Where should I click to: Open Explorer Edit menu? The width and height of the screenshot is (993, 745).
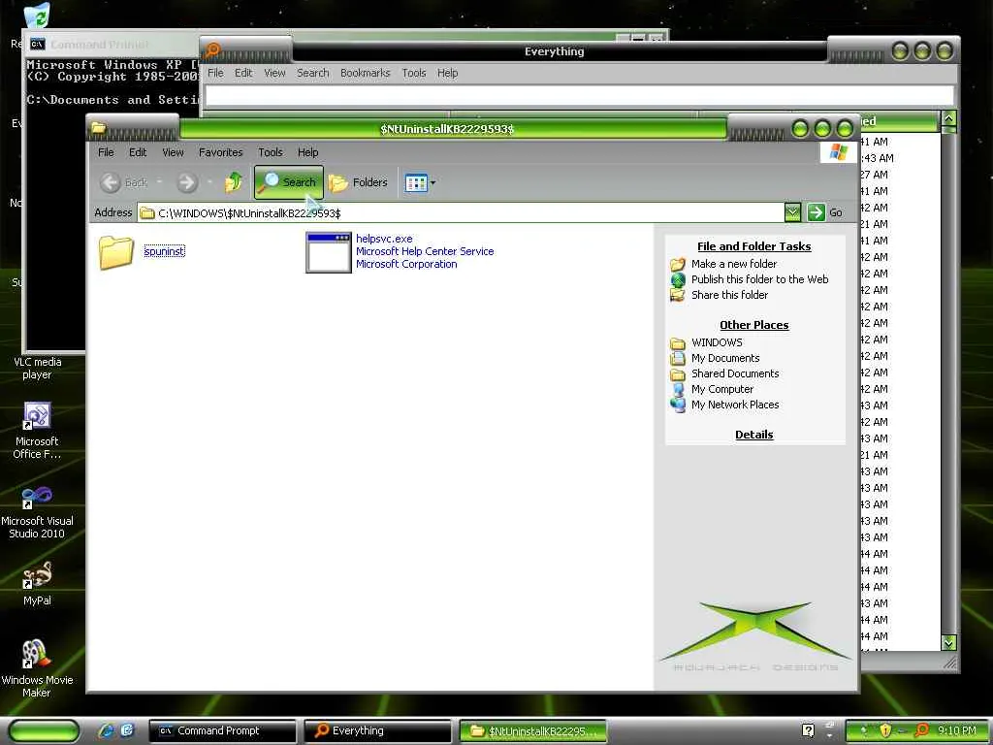click(138, 152)
